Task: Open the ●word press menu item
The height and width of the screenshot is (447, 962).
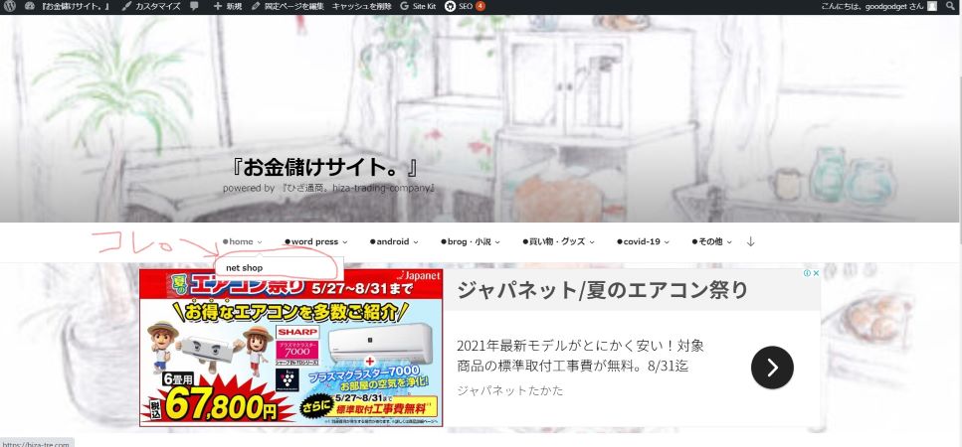Action: coord(311,241)
